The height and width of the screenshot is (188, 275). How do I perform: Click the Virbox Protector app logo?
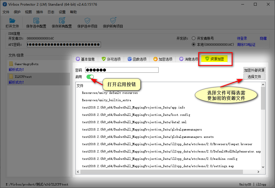(x=5, y=5)
